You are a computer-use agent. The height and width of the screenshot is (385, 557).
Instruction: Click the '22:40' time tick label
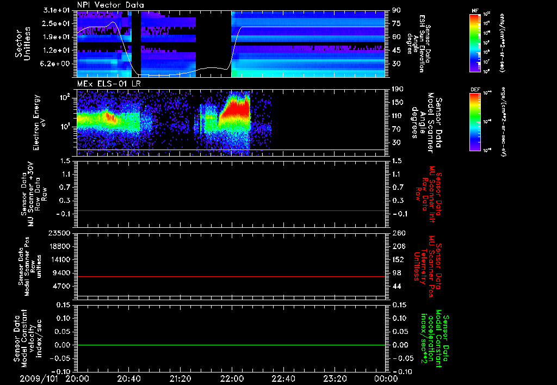tap(283, 378)
